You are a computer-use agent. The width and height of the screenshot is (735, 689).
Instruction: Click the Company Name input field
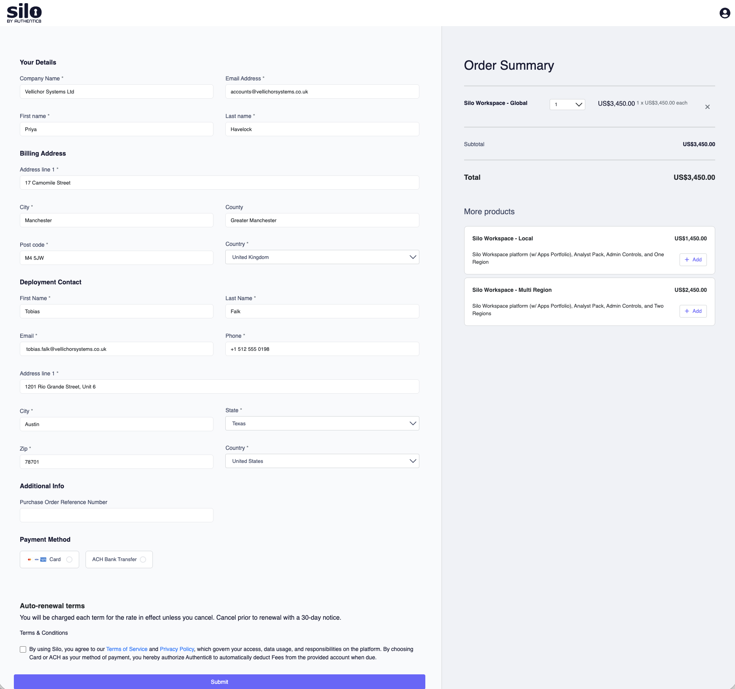[116, 91]
